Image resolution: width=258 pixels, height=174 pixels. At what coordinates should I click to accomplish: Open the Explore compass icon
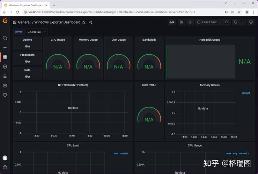5,66
